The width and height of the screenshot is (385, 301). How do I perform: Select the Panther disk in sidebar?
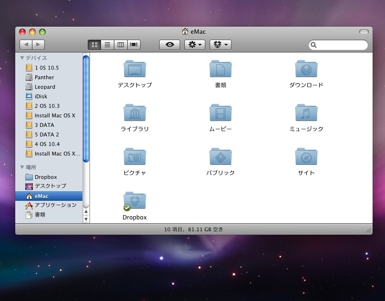[x=49, y=77]
